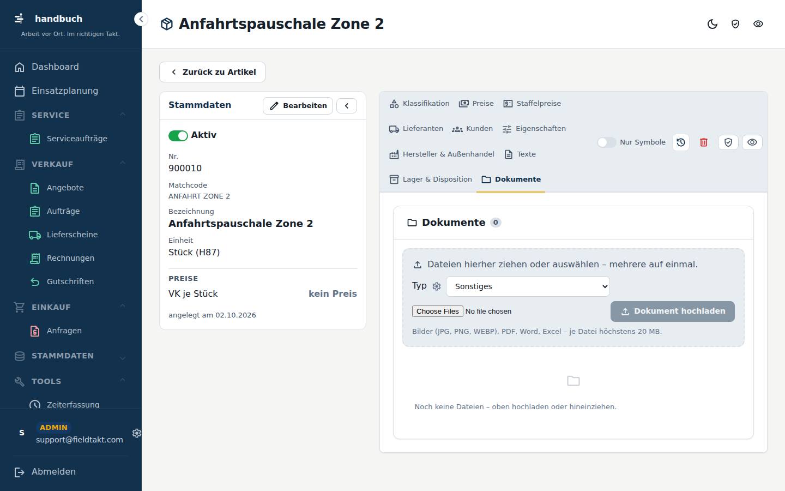
Task: Click Dokument hochladen button
Action: (673, 312)
